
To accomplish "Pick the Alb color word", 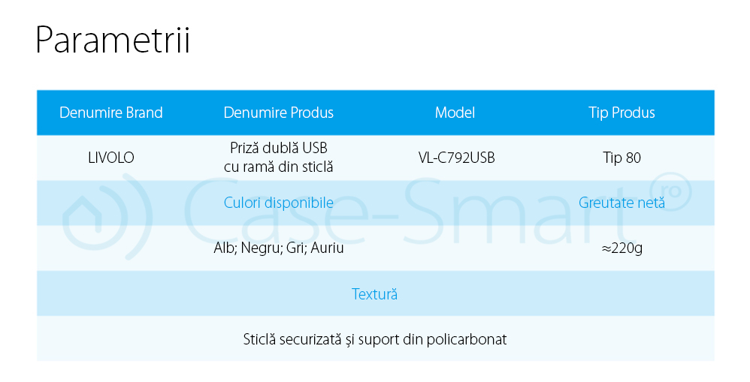I will 225,248.
